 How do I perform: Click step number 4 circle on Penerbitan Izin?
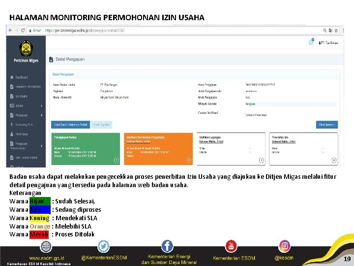tap(334, 160)
